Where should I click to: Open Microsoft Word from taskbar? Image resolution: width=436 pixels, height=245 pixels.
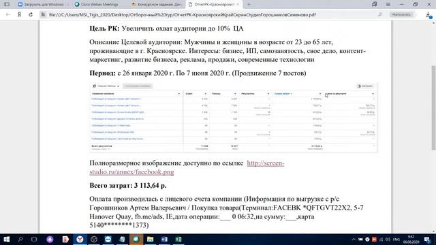(164, 240)
